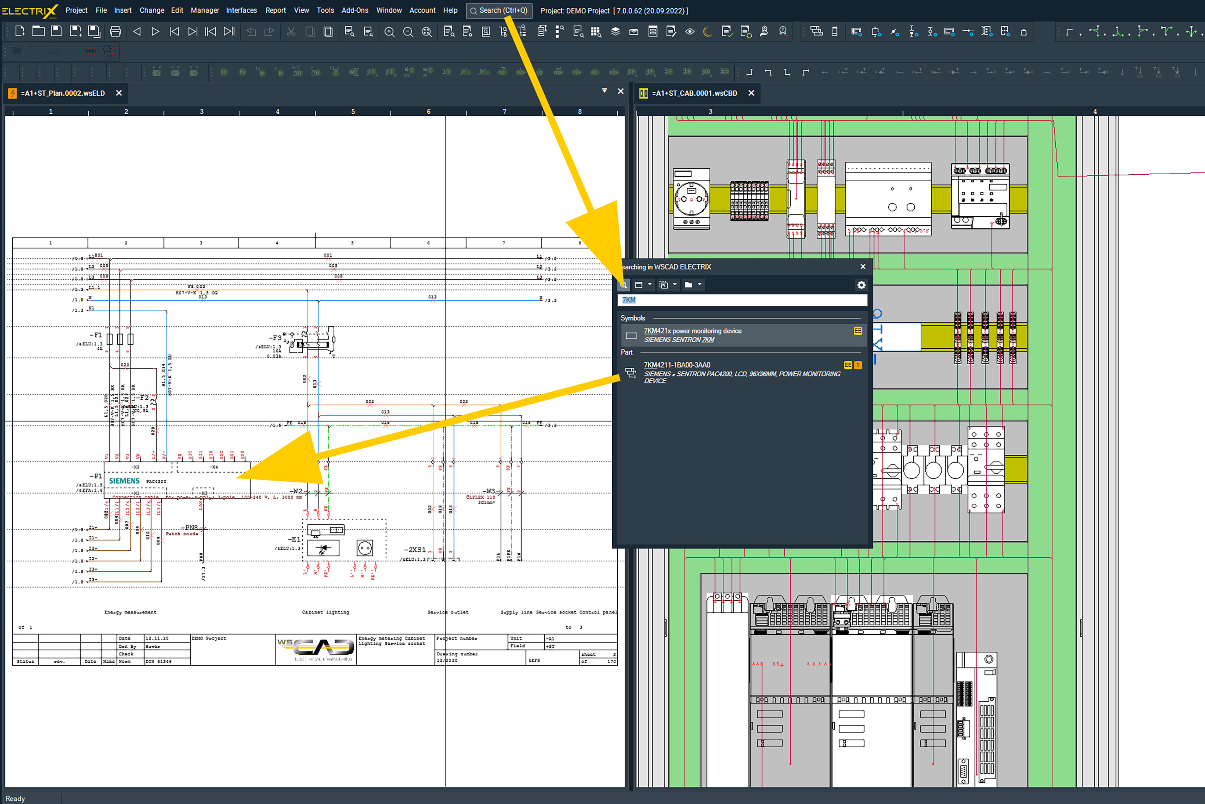Toggle the filter arrow above the schematic view

click(605, 91)
